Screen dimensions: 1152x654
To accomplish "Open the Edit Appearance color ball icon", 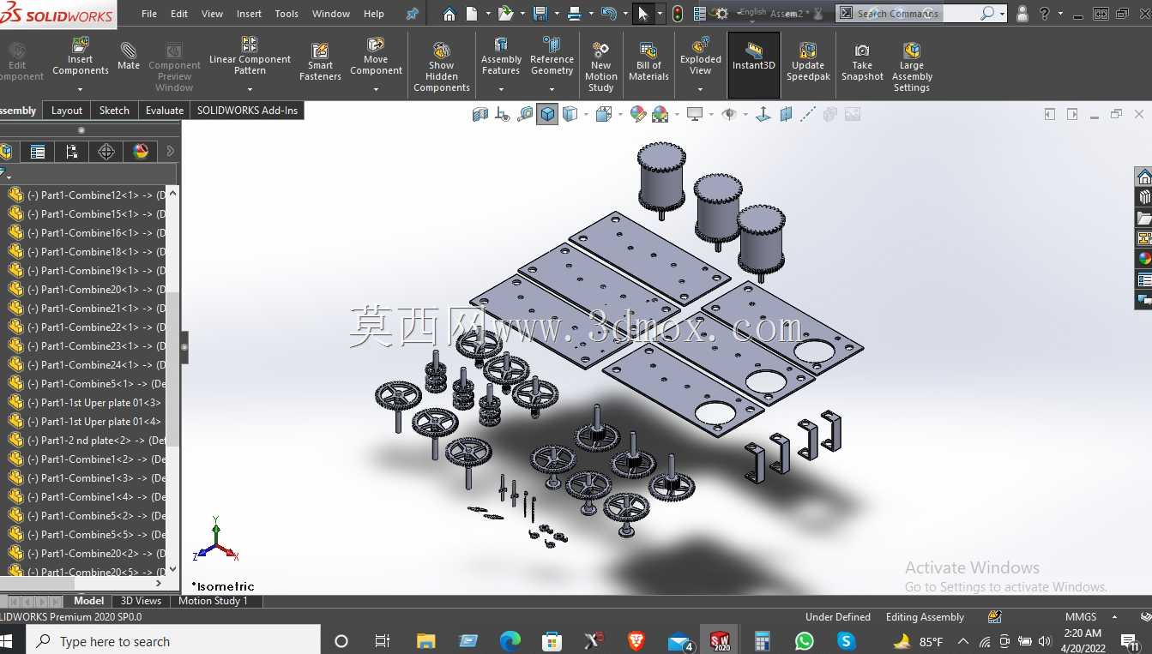I will (x=638, y=114).
